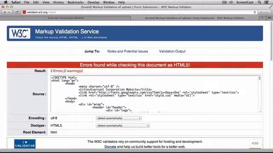This screenshot has width=273, height=153.
Task: Open the Help menu
Action: 122,2
